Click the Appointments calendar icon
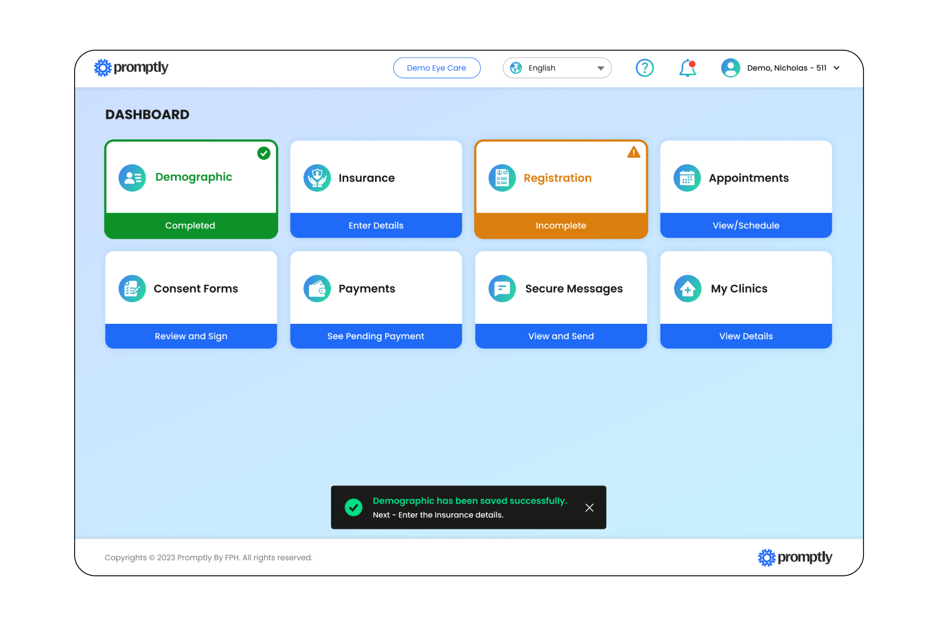Viewport: 939px width, 626px height. [x=687, y=178]
